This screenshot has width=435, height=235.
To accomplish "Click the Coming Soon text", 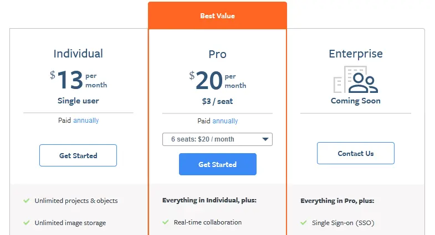I will (x=356, y=101).
